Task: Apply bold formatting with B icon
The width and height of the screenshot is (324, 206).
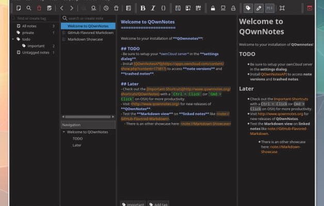Action: point(143,8)
